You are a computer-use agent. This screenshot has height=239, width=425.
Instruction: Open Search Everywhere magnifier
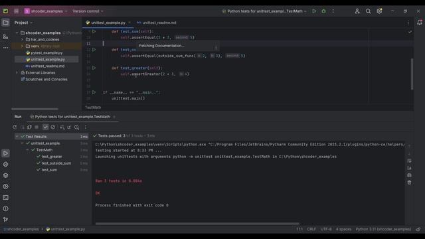(368, 11)
